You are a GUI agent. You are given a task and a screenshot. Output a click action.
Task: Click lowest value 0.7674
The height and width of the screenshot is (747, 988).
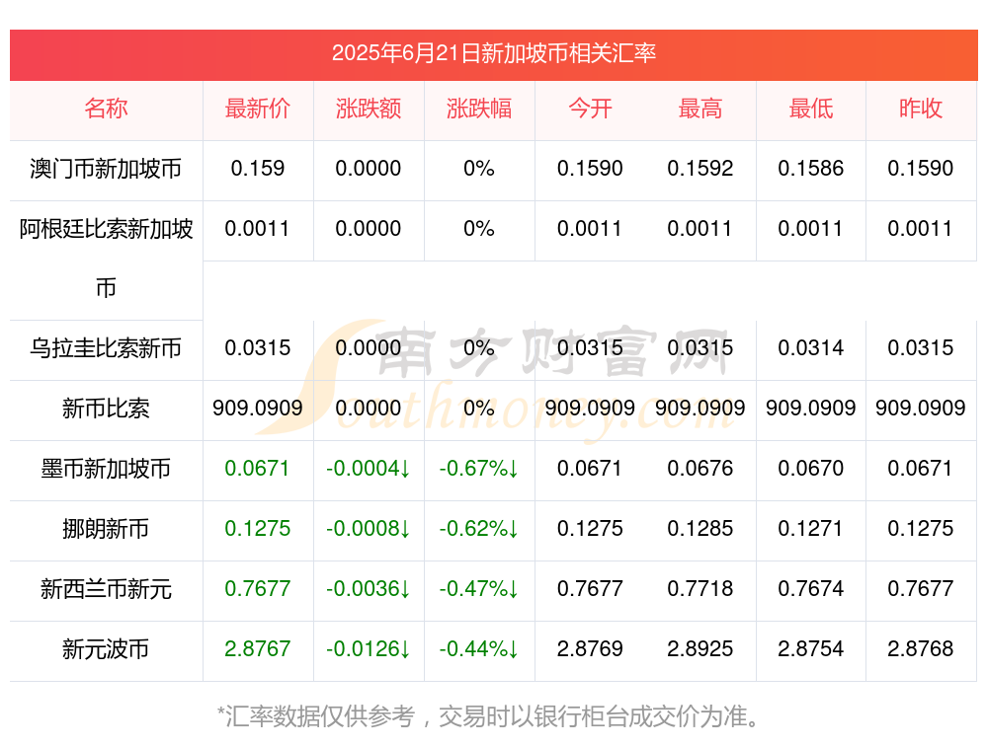[x=811, y=588]
